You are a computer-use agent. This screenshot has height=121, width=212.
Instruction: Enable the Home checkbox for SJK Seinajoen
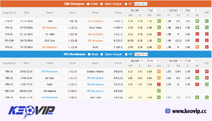coord(88,4)
